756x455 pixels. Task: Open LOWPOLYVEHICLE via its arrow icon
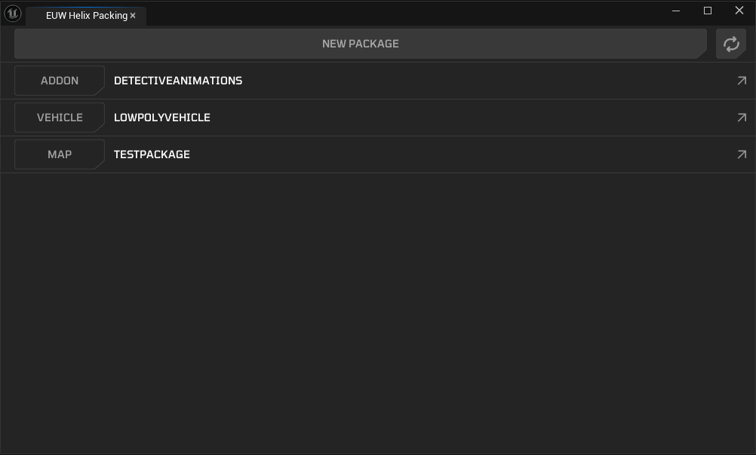[x=742, y=118]
